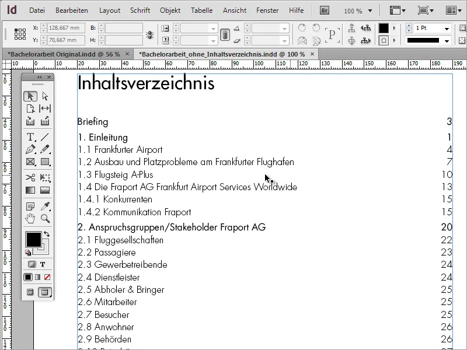Image resolution: width=467 pixels, height=350 pixels.
Task: Select the Rectangle tool
Action: [x=45, y=162]
